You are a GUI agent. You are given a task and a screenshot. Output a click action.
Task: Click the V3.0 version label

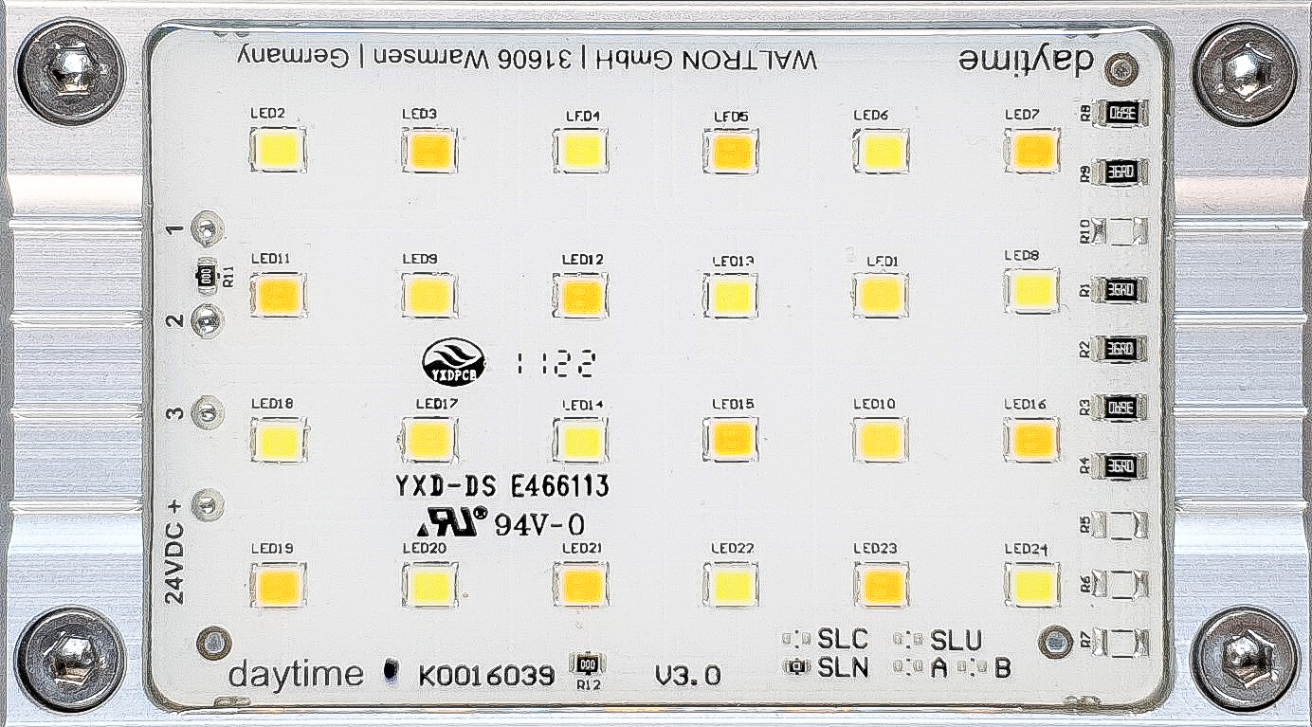687,676
